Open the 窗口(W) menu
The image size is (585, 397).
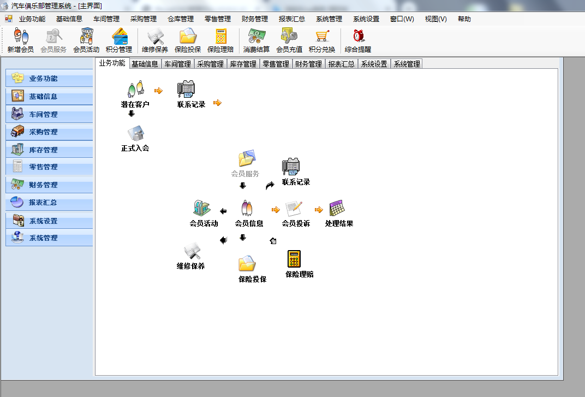click(x=402, y=19)
